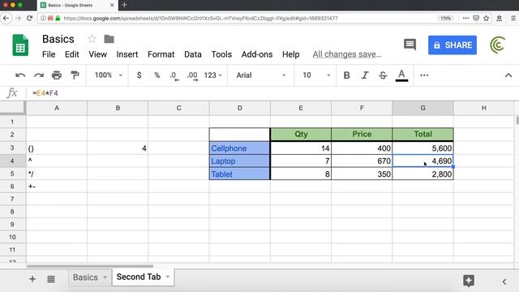Image resolution: width=519 pixels, height=292 pixels.
Task: Open the Tools menu
Action: [x=221, y=54]
